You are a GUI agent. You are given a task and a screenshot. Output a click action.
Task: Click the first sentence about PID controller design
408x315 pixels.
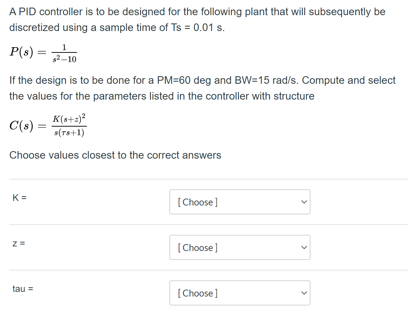[x=197, y=12]
